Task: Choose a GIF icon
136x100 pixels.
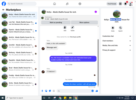Action: 54,91
